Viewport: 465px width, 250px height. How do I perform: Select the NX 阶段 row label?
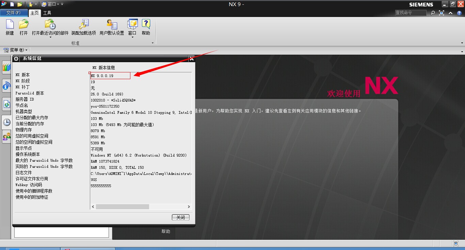23,81
